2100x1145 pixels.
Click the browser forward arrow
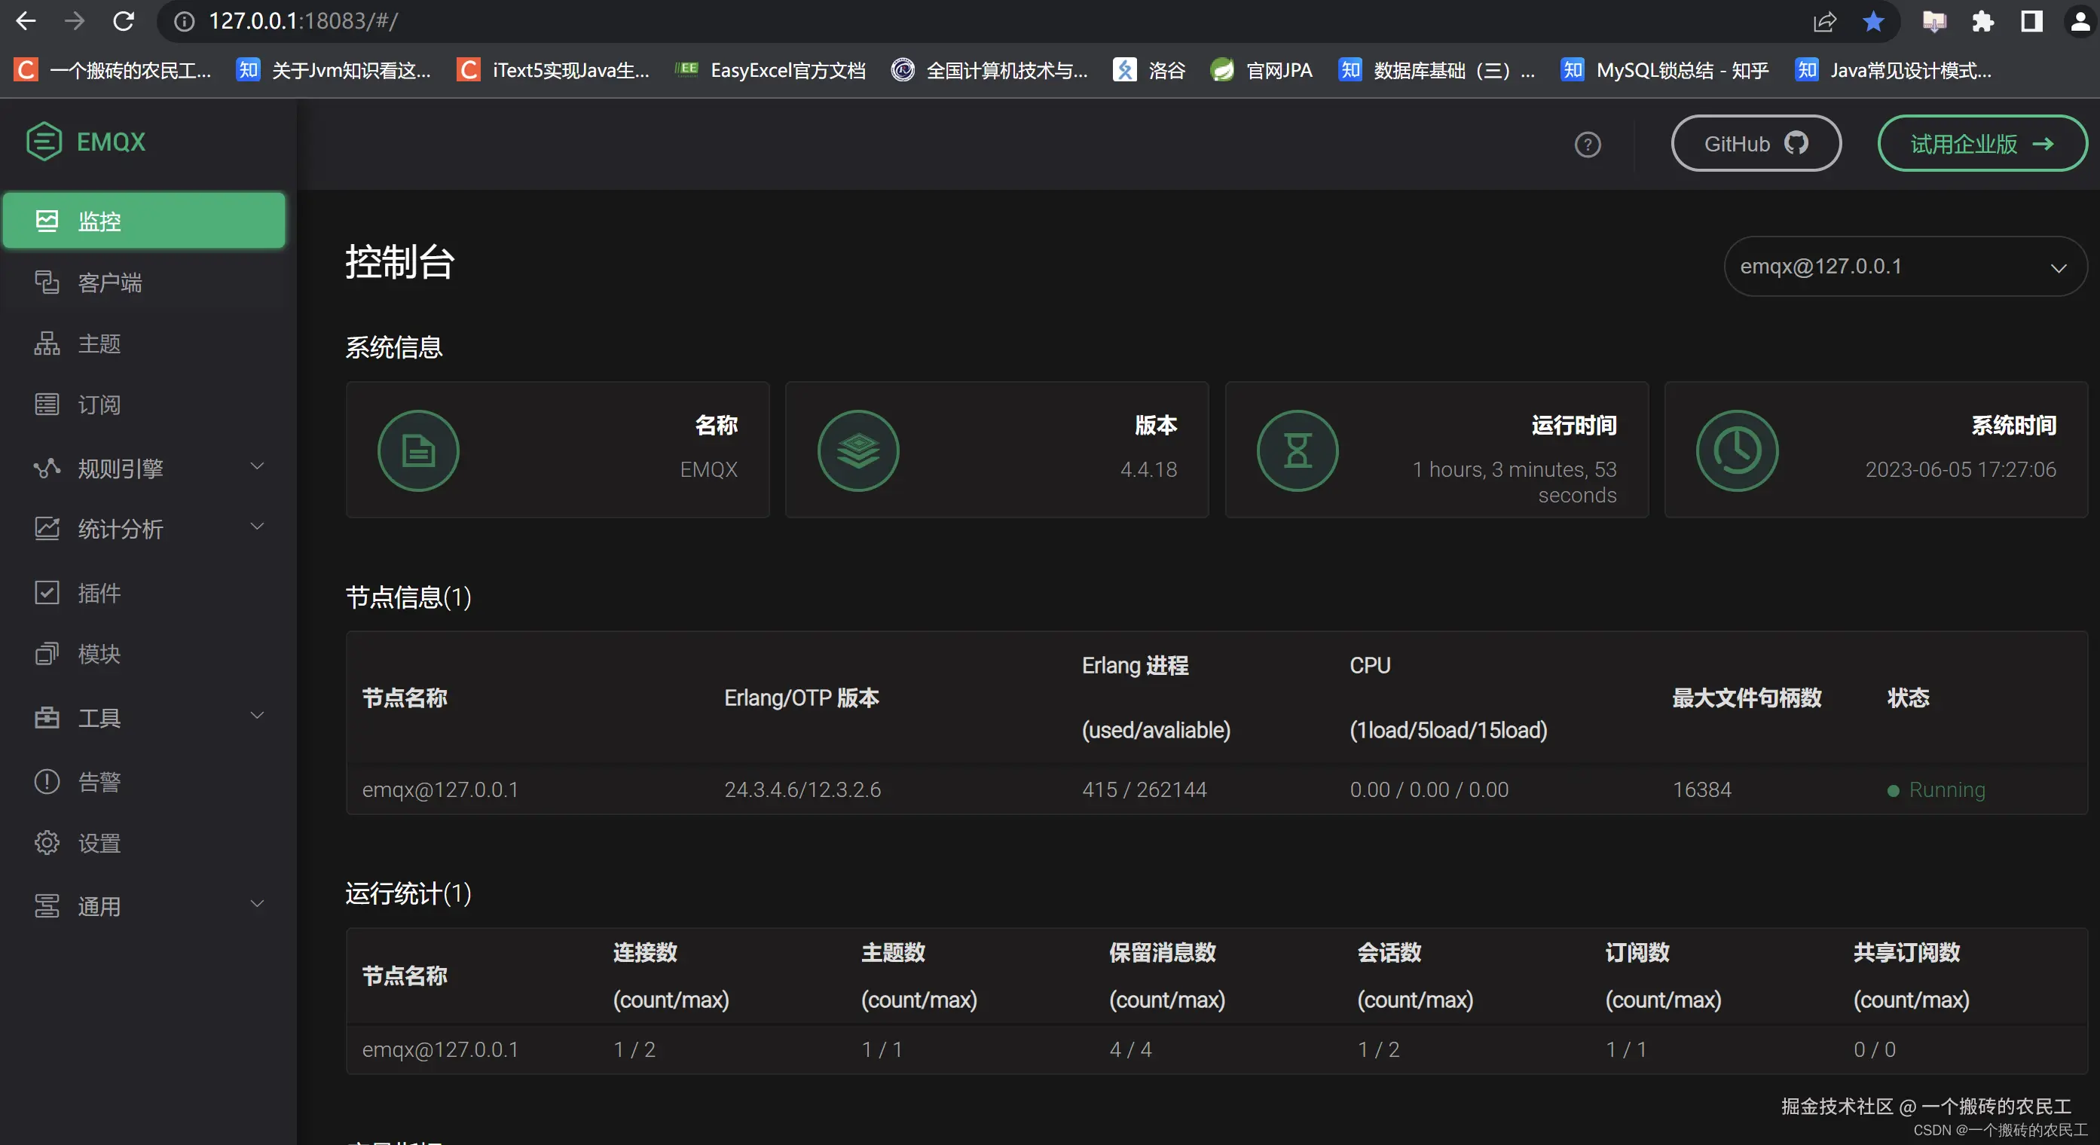pos(74,20)
